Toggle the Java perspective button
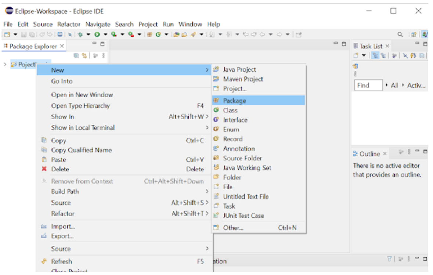Viewport: 433px width, 275px height. click(425, 35)
